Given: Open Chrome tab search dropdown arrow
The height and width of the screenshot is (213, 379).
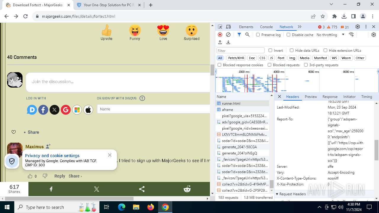Looking at the screenshot, I should pos(331,4).
